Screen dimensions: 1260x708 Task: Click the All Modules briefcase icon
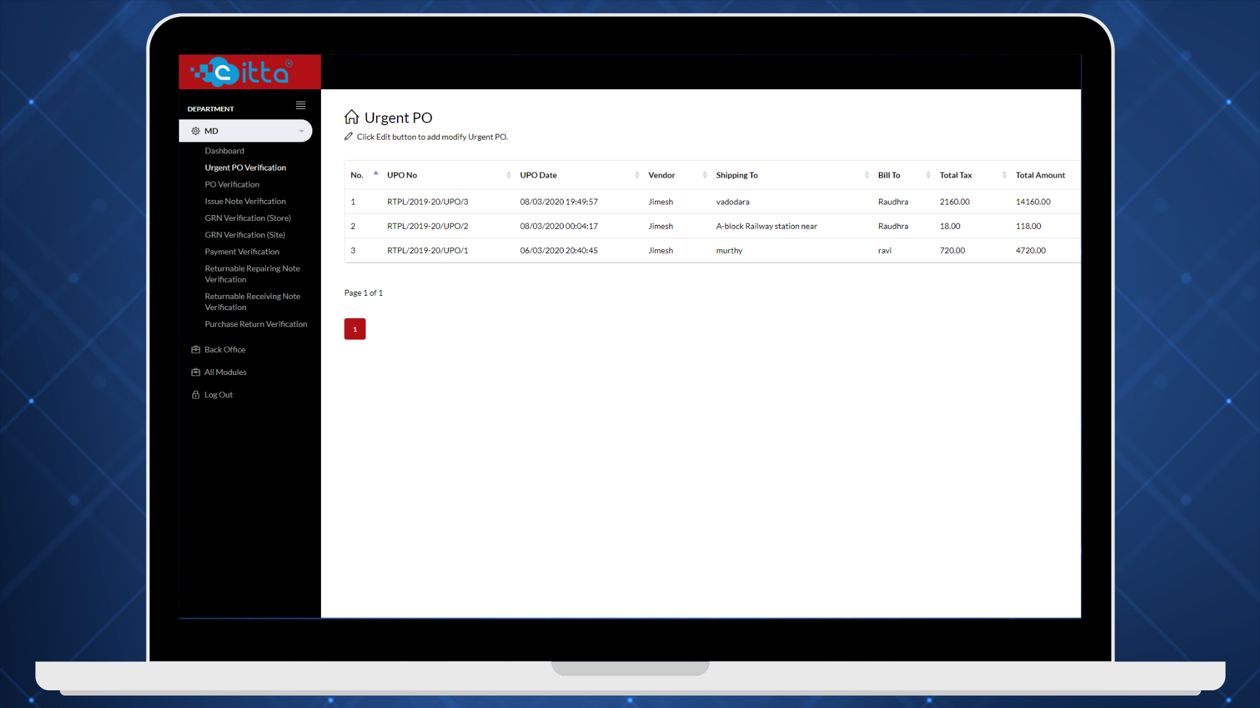pos(196,372)
